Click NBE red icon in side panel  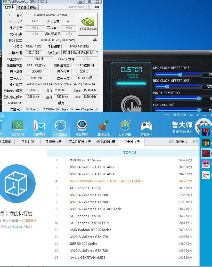click(206, 153)
